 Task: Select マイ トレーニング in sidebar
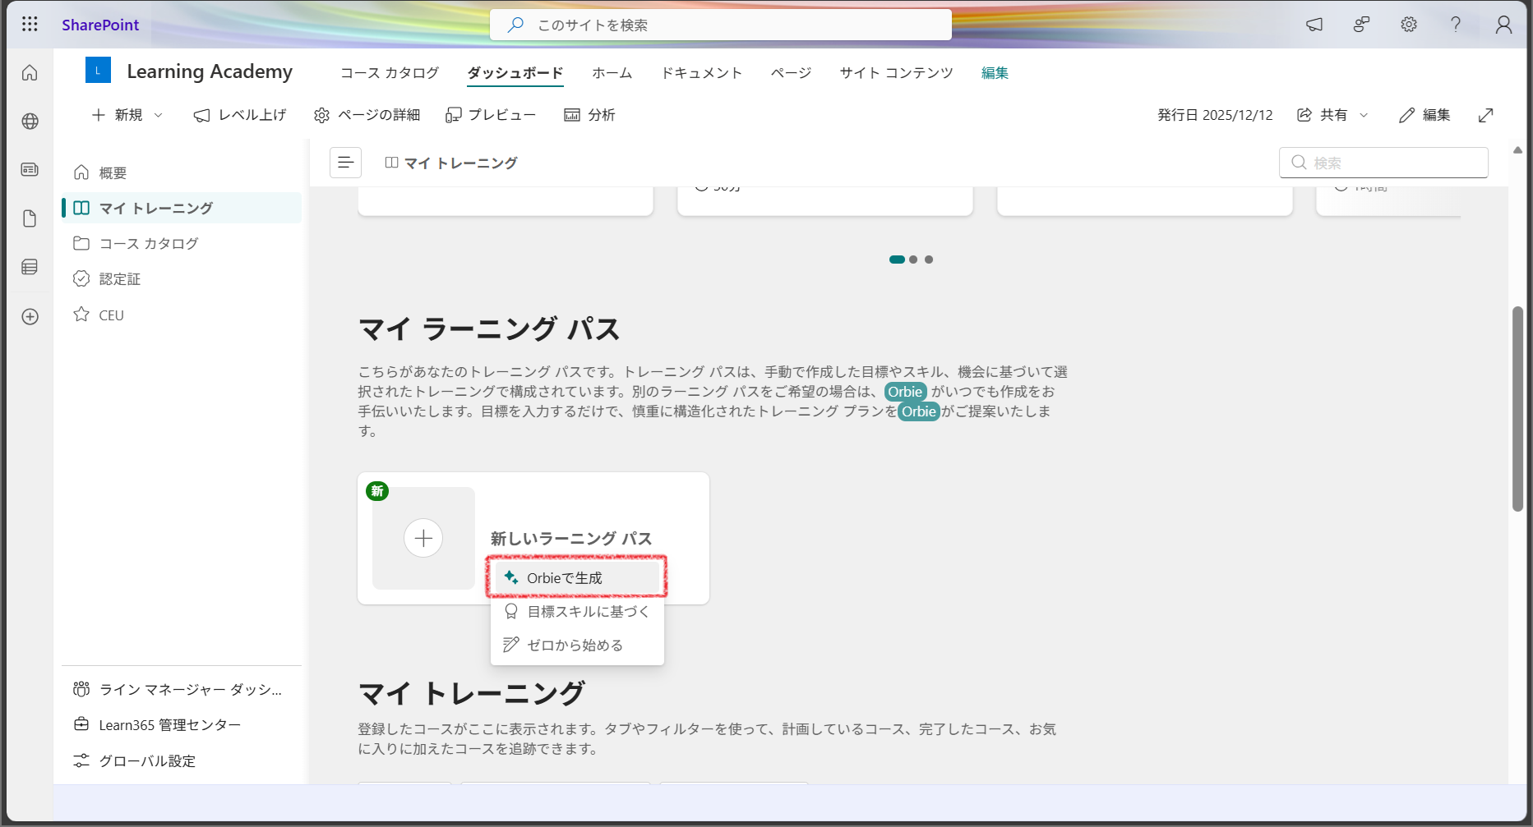[182, 208]
